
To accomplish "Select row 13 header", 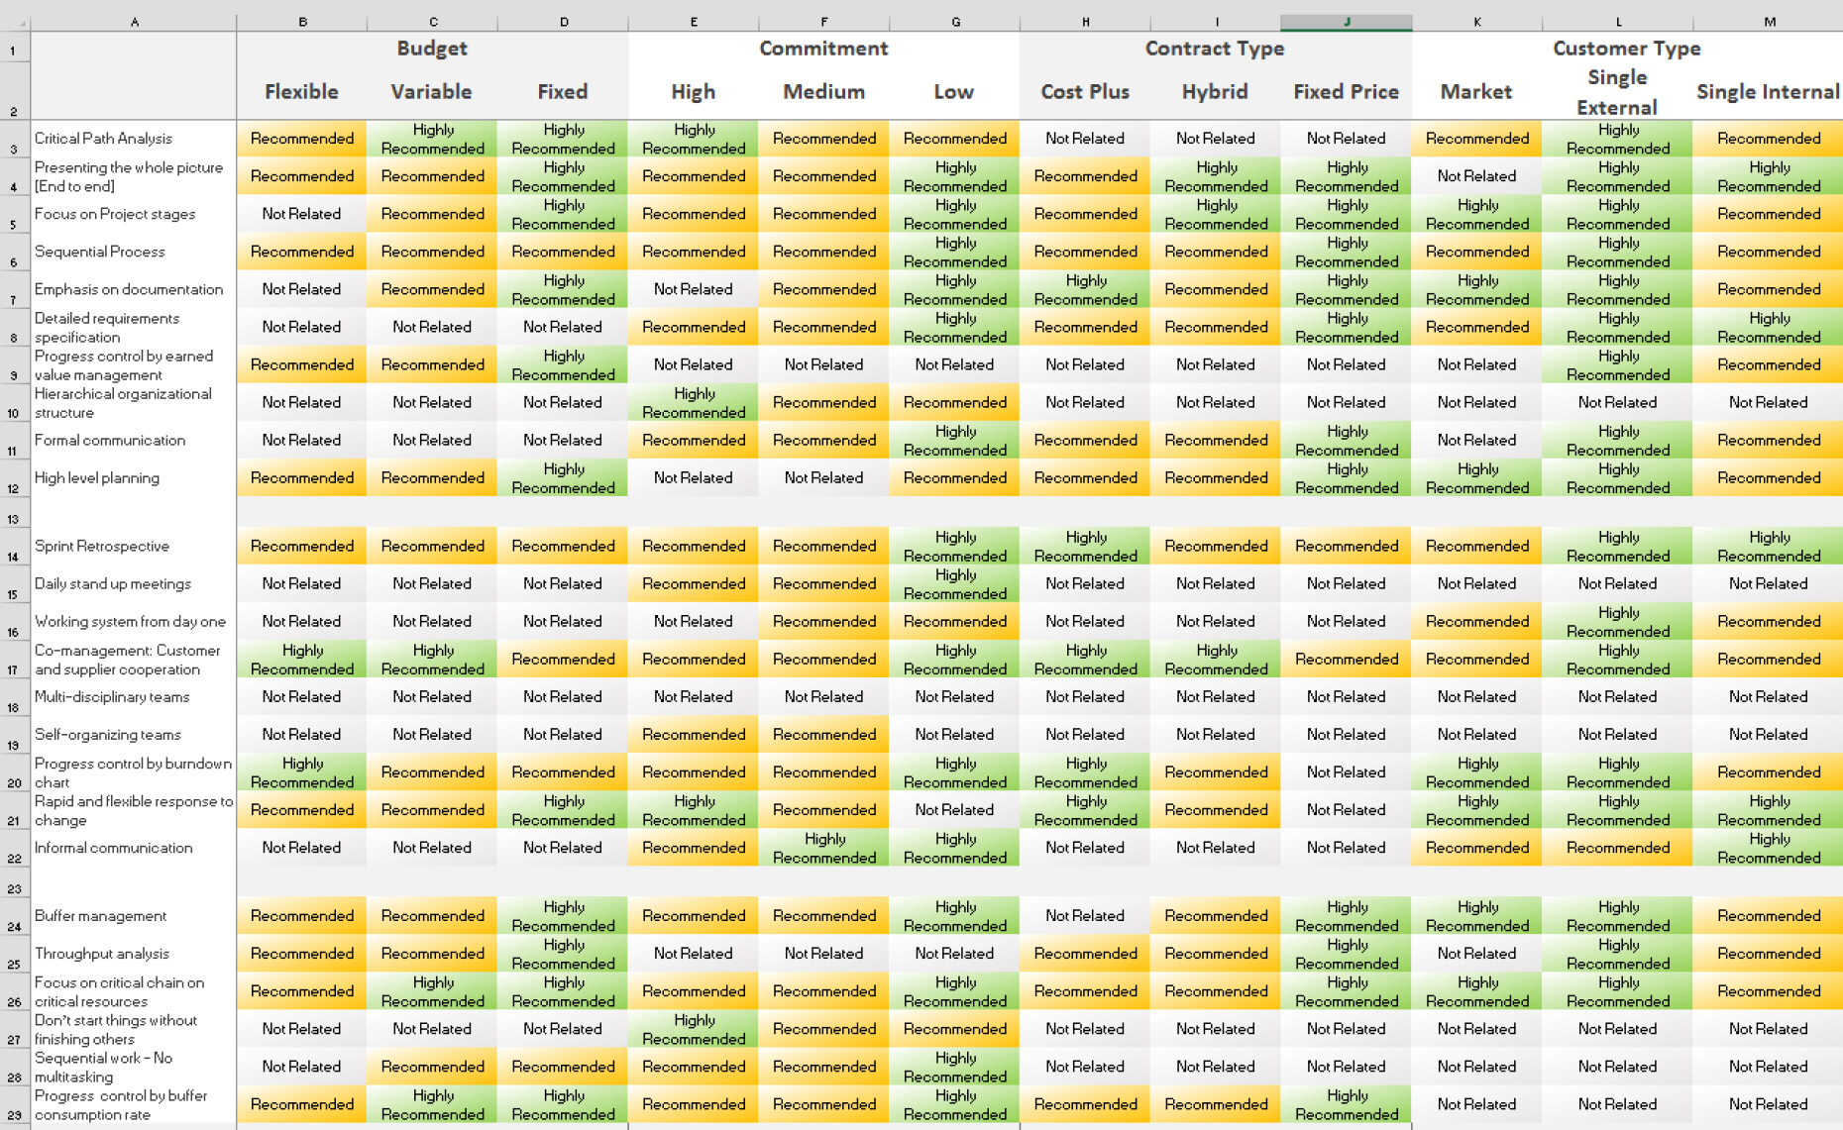I will pyautogui.click(x=15, y=512).
